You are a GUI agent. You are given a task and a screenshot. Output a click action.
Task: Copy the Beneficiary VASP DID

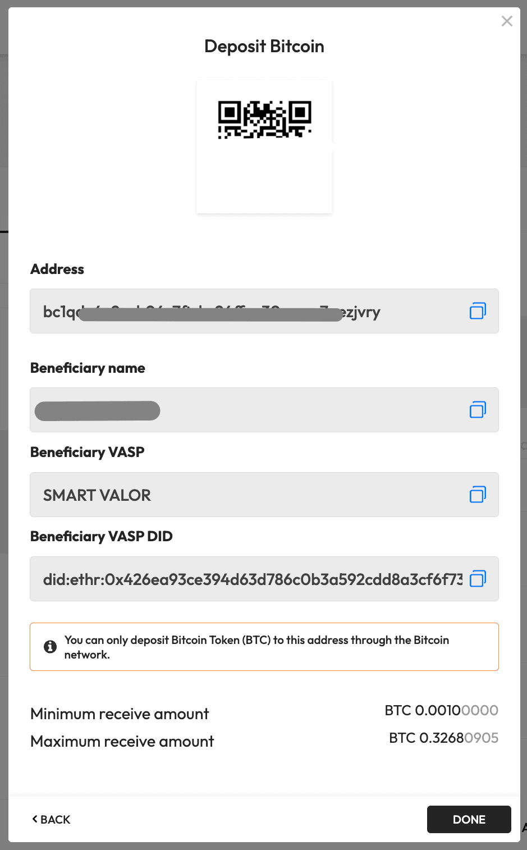pos(478,579)
